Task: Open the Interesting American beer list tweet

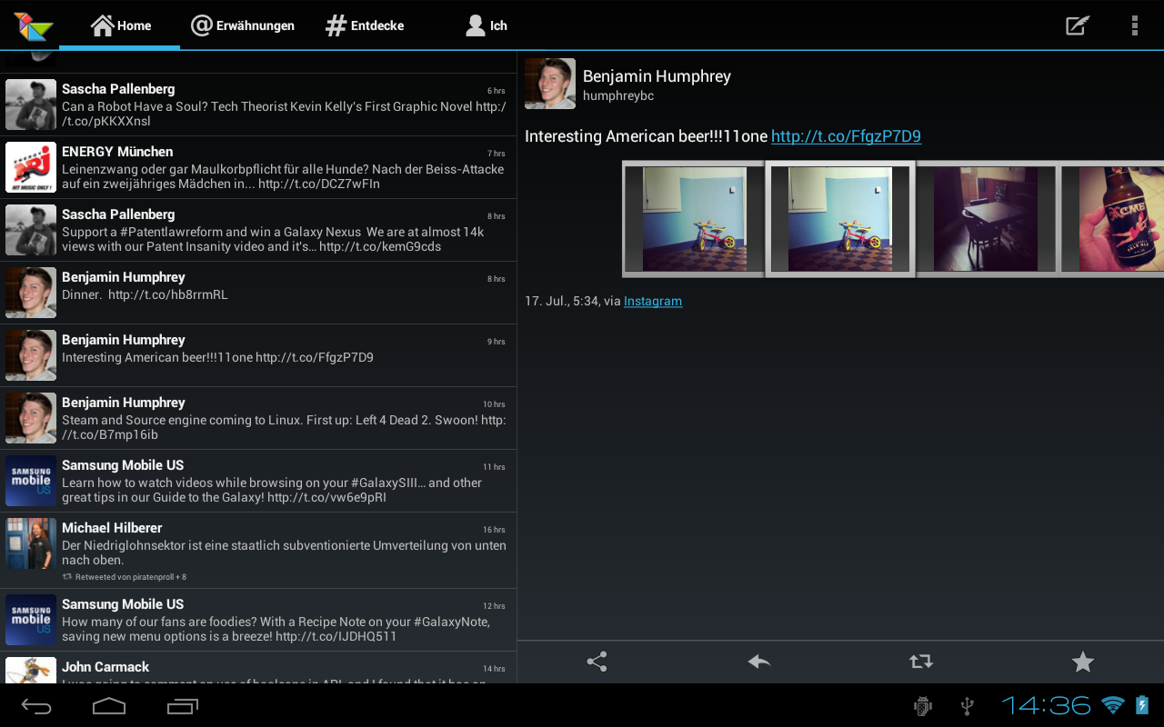Action: pos(258,355)
